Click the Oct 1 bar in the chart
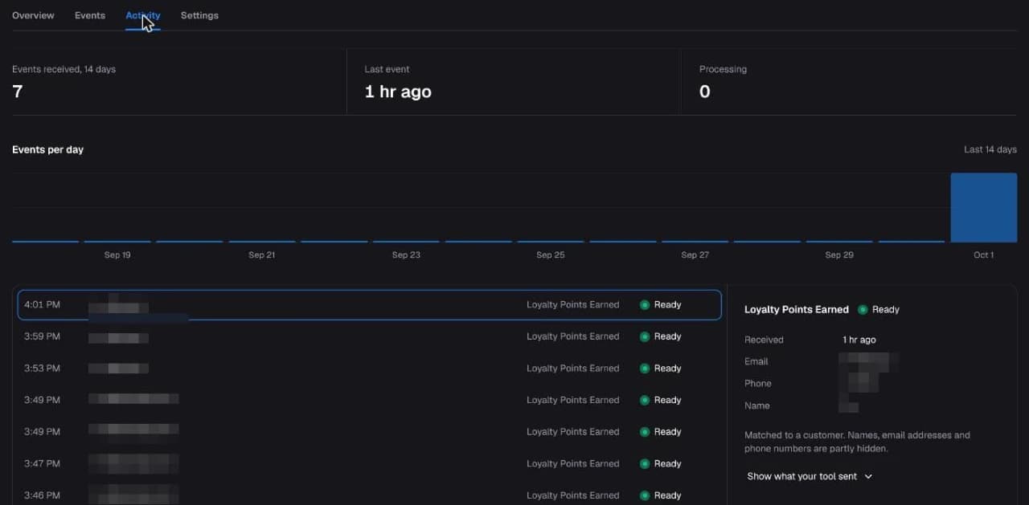 click(x=983, y=207)
